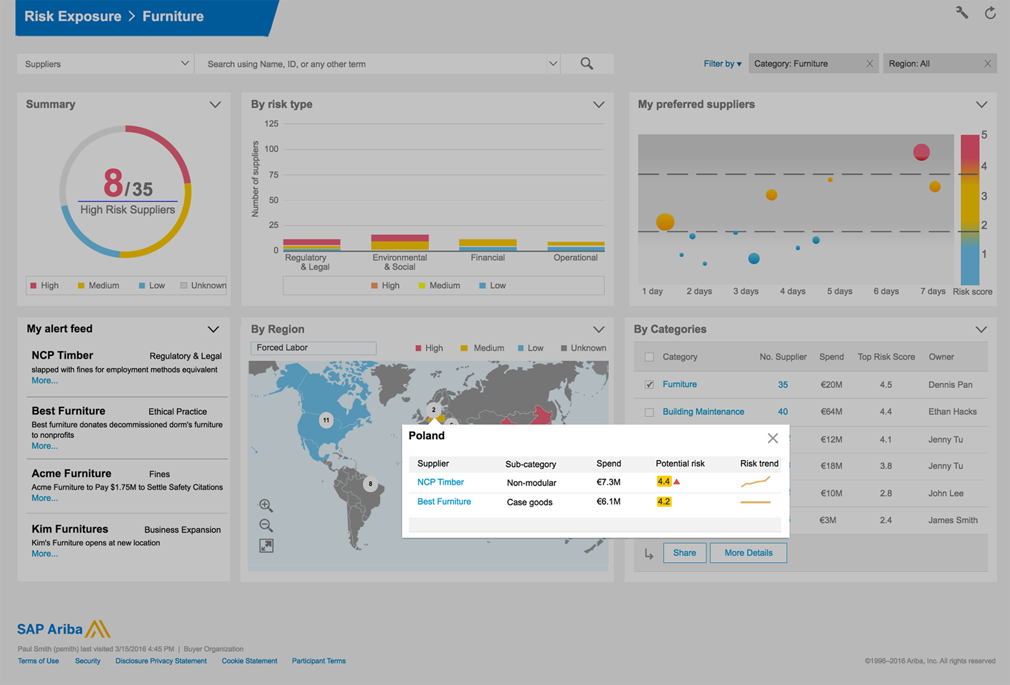Zoom out on the By Region map

[x=266, y=525]
